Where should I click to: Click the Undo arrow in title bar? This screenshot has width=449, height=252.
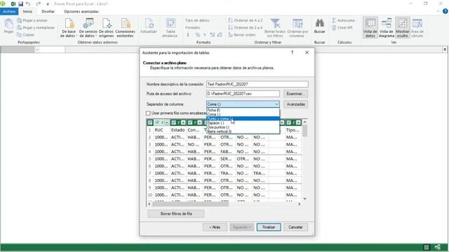point(28,4)
